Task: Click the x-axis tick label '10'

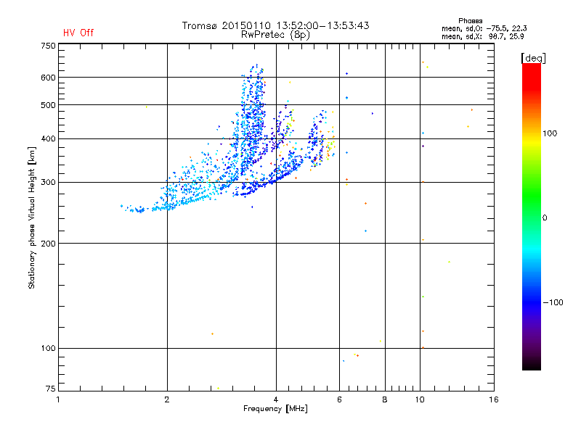Action: [420, 399]
